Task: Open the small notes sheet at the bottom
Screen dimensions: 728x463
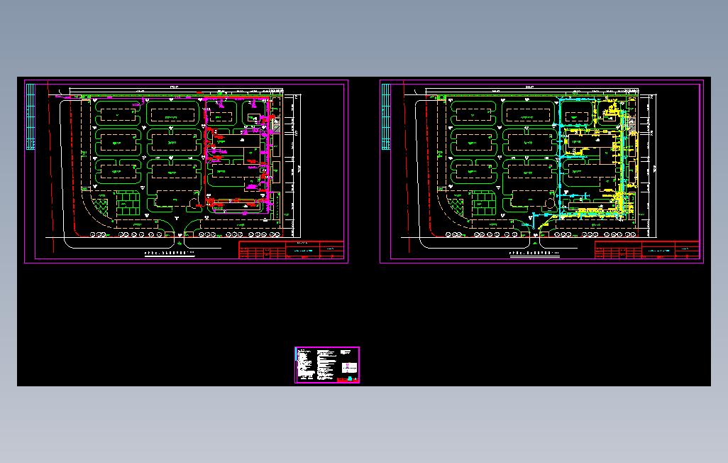Action: (327, 365)
